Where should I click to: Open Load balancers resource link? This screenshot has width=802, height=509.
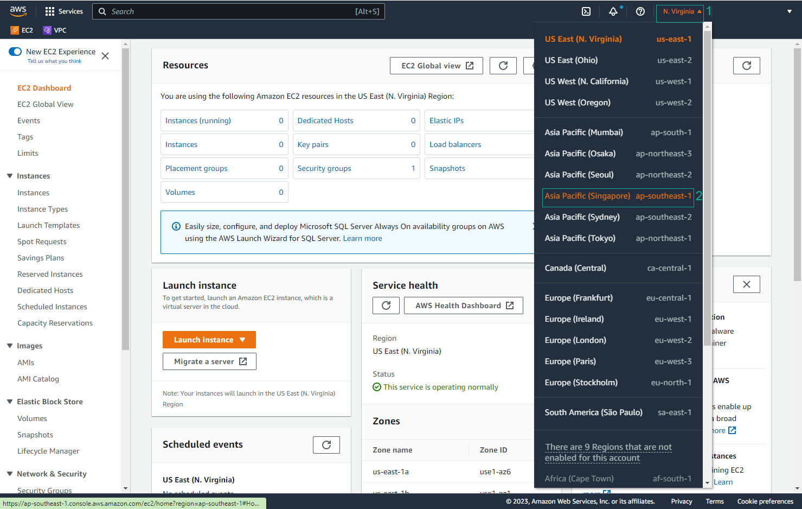[x=455, y=144]
